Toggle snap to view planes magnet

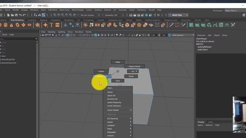click(x=71, y=15)
